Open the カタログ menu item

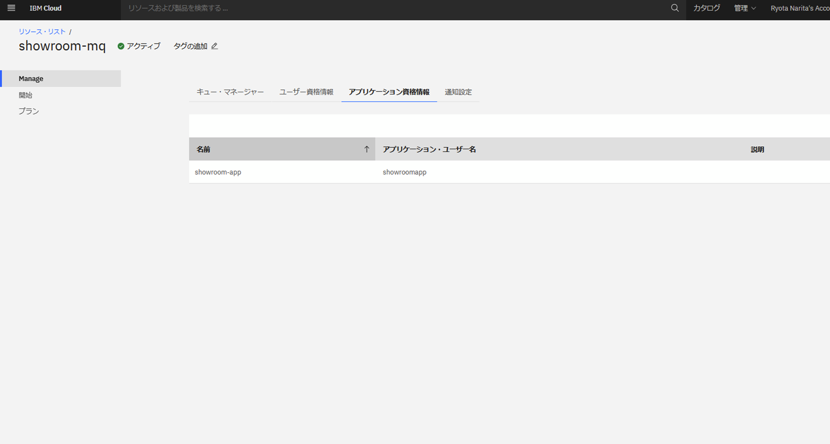[x=707, y=8]
